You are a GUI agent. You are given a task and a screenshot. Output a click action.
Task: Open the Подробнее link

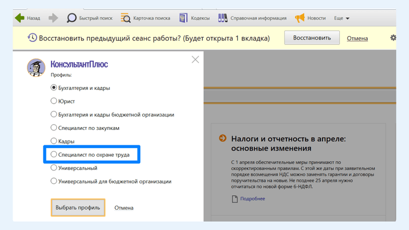pyautogui.click(x=253, y=199)
